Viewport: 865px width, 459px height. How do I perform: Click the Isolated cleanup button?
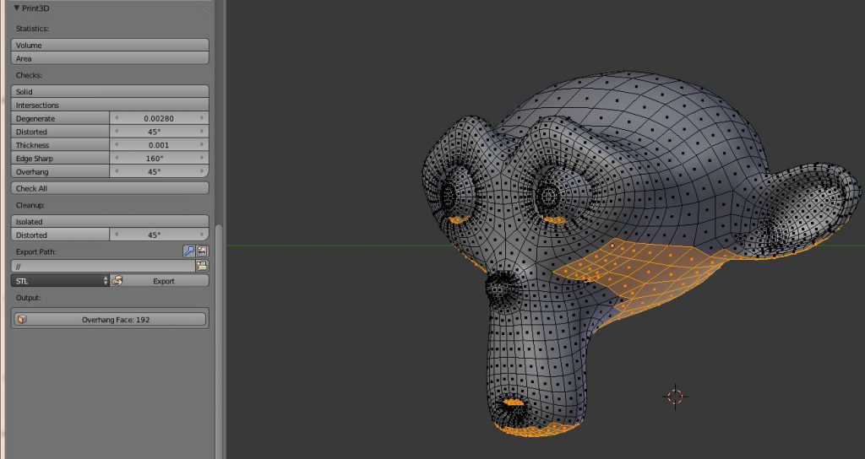tap(110, 221)
